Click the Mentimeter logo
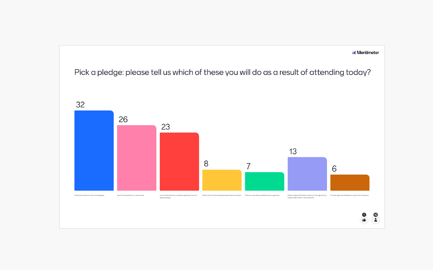Viewport: 433px width, 270px height. (x=365, y=53)
